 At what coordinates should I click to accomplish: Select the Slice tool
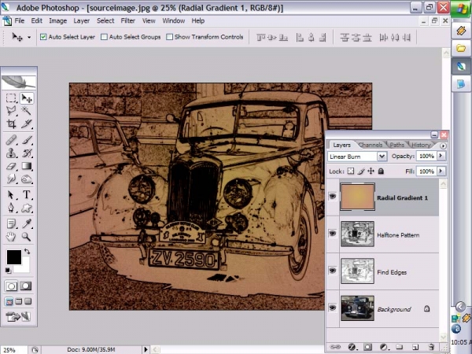(x=27, y=124)
